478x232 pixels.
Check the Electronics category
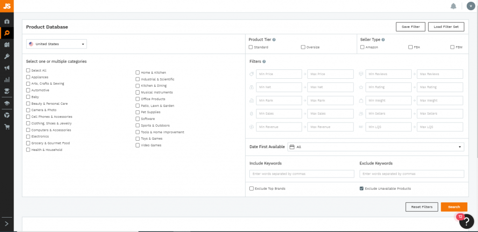click(x=28, y=136)
